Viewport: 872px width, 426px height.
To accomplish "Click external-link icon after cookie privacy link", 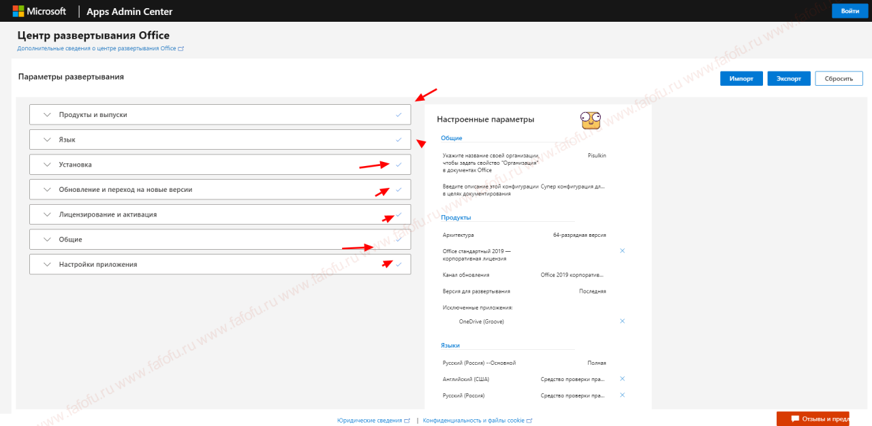I will (529, 421).
